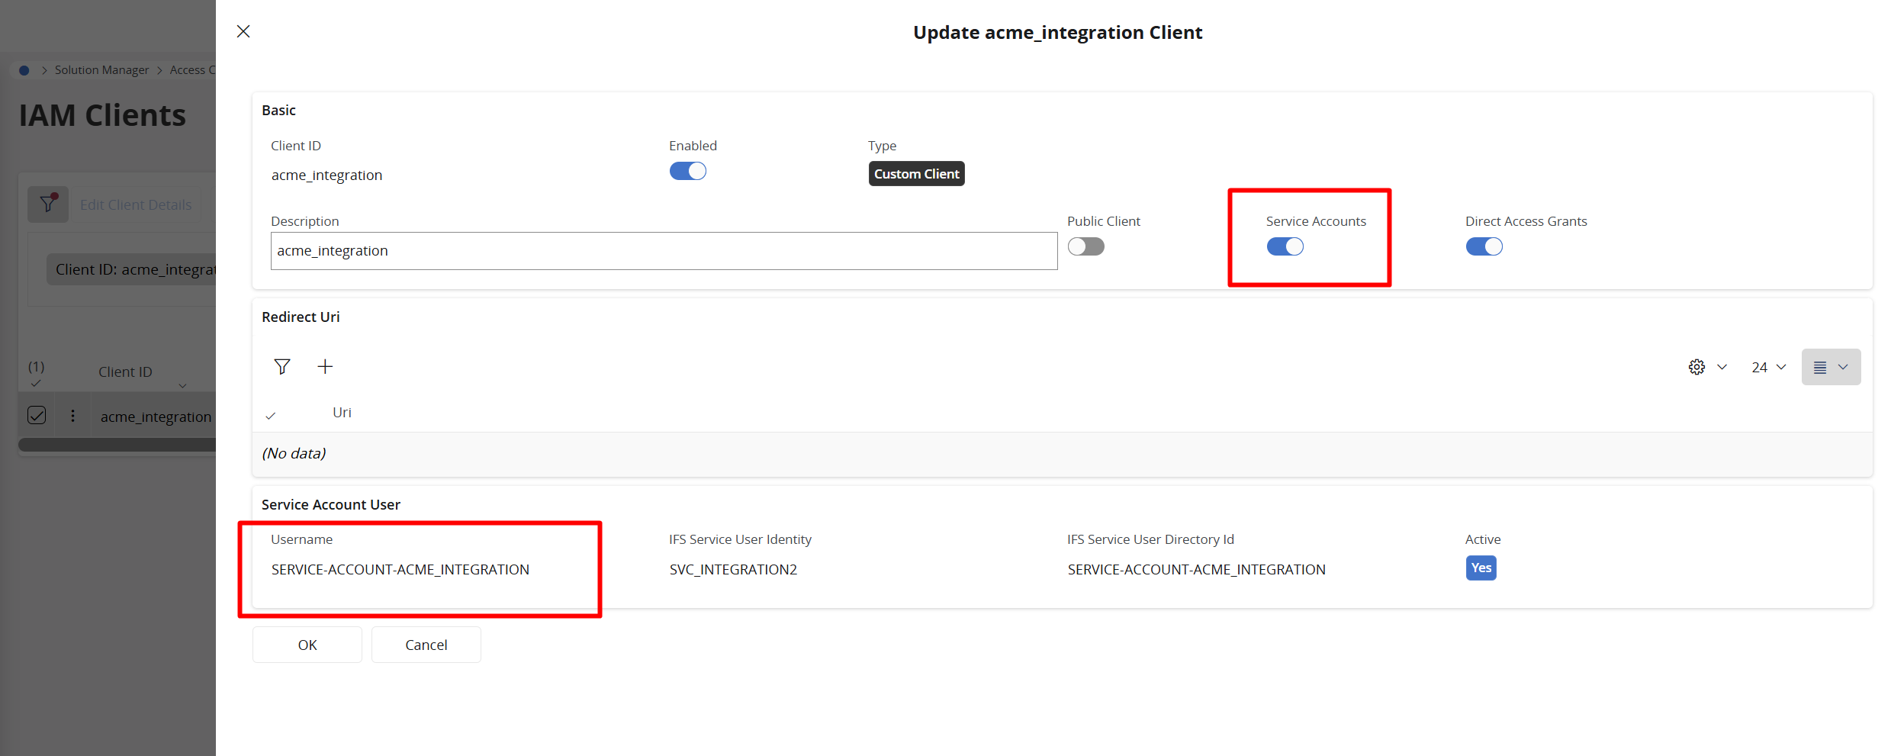Enable the Public Client toggle
The image size is (1891, 756).
pos(1085,246)
